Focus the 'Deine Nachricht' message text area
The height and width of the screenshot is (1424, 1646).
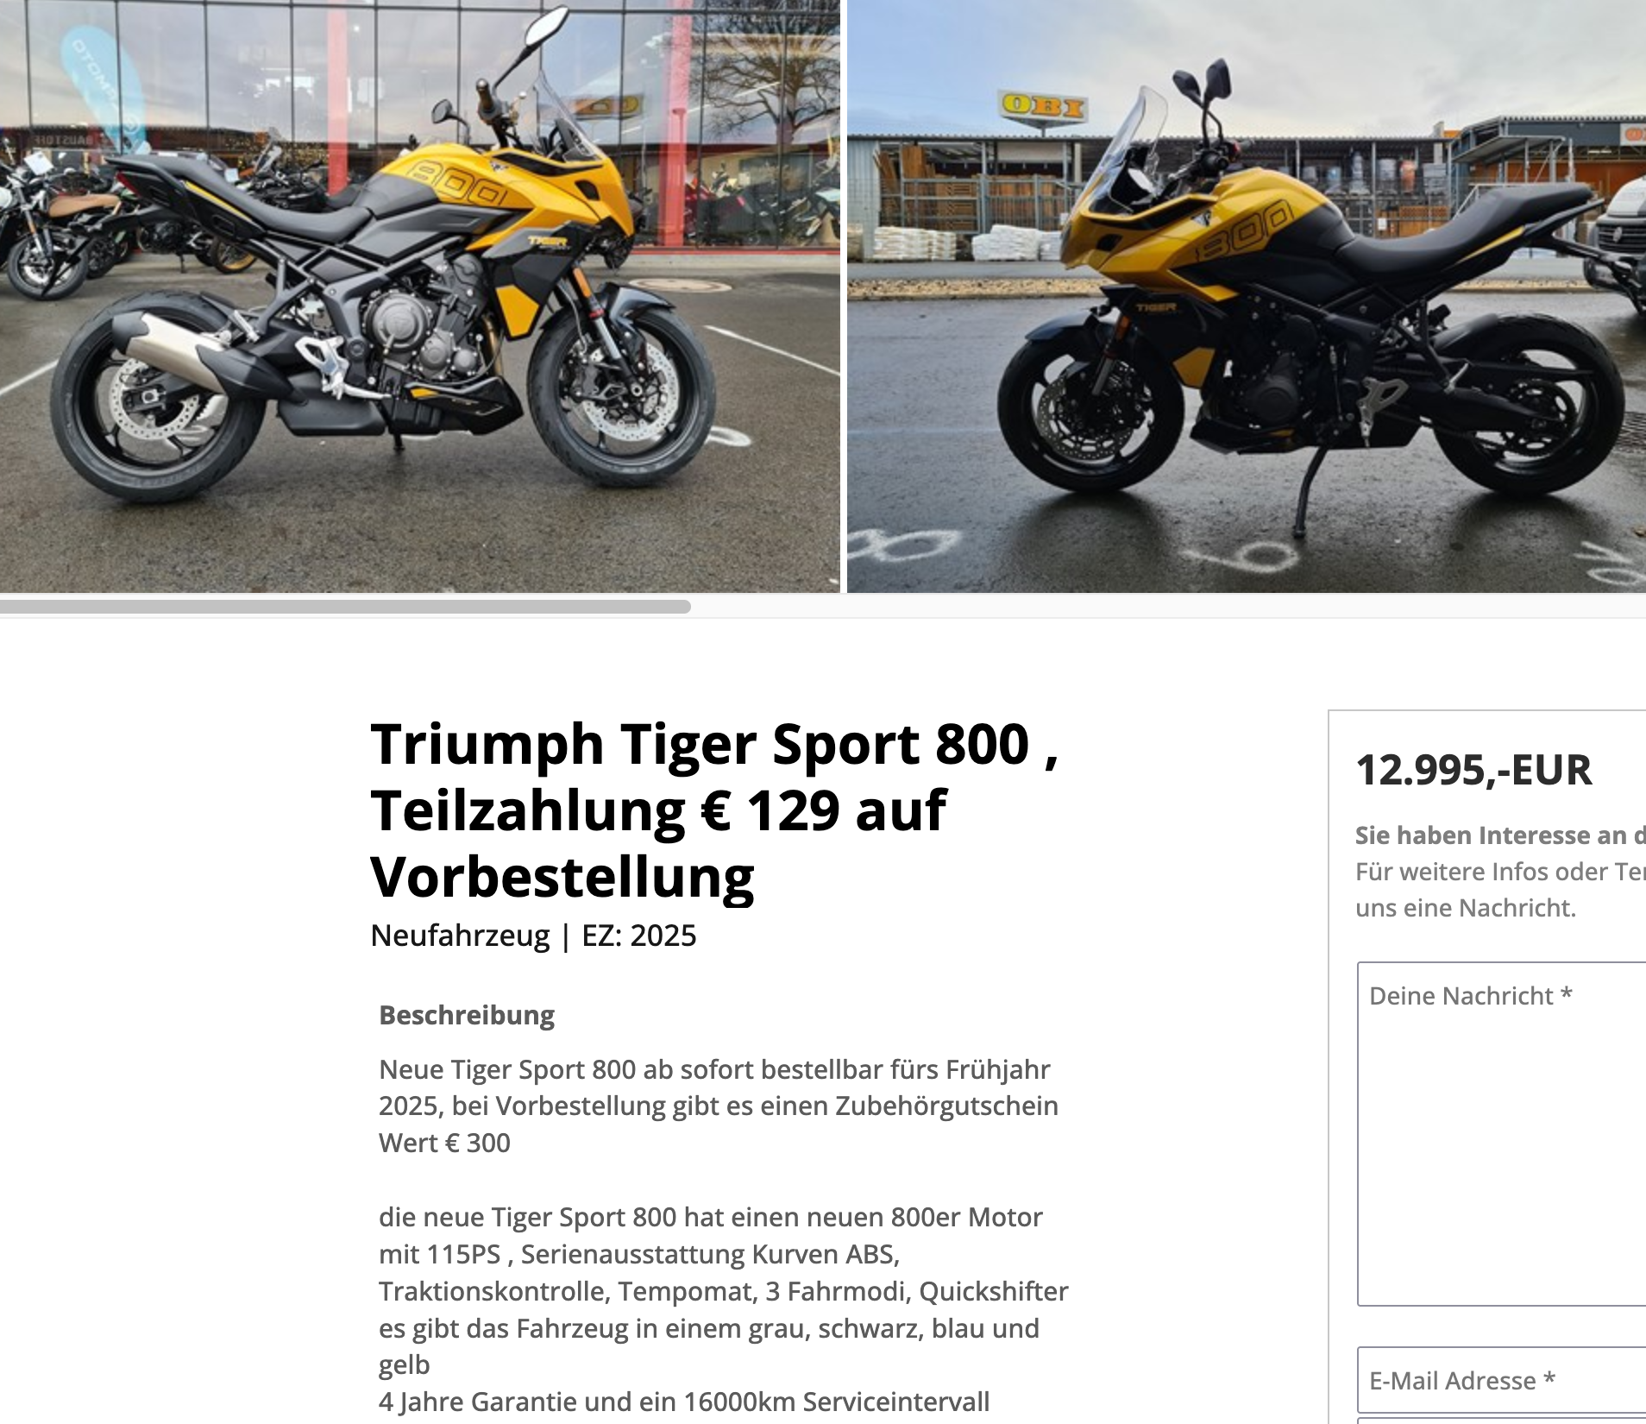point(1502,1134)
